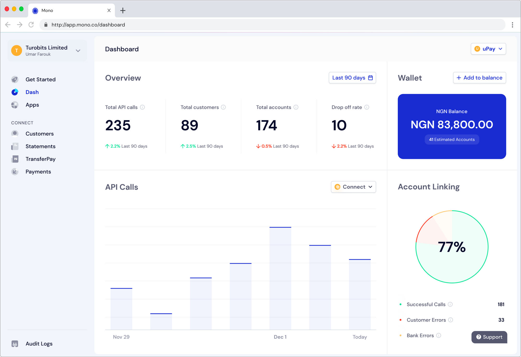Click info icon next to Successful Calls
The image size is (521, 357).
(450, 304)
